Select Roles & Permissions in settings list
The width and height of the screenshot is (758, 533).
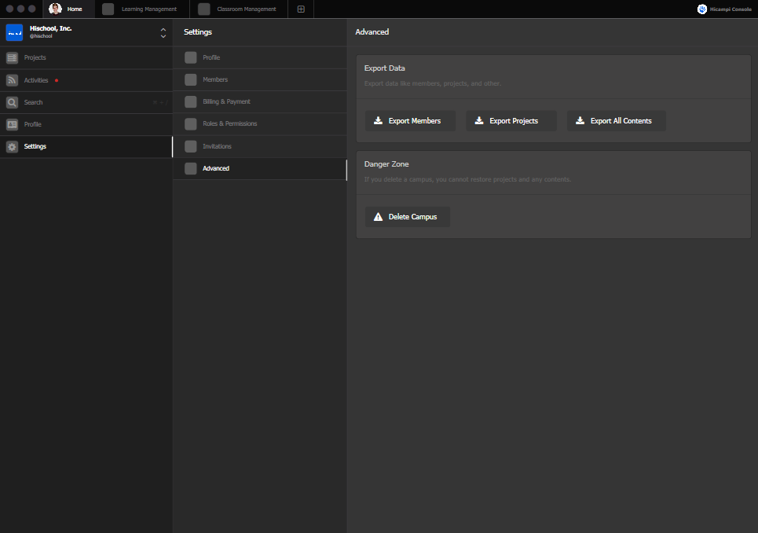pyautogui.click(x=229, y=123)
